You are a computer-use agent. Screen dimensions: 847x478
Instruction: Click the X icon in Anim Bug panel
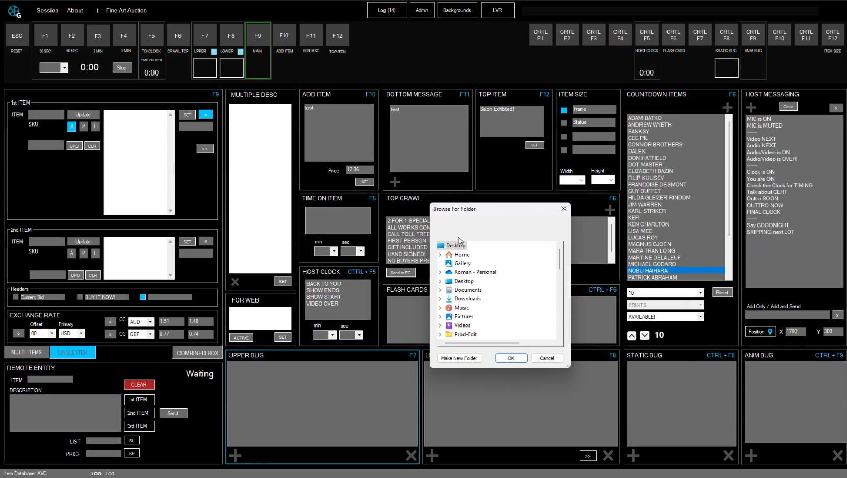[x=837, y=456]
